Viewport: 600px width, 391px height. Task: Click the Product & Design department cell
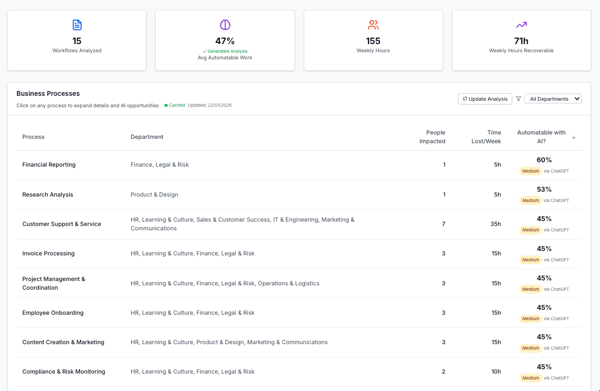tap(154, 195)
